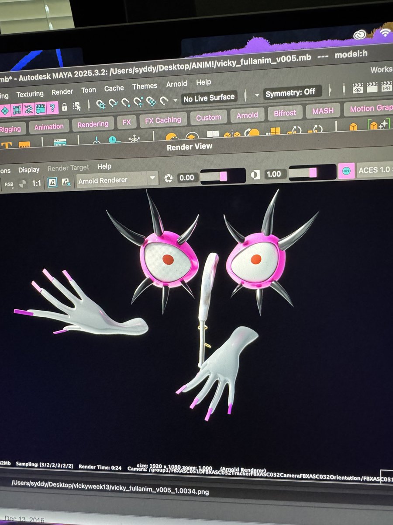This screenshot has width=393, height=525.
Task: Click the open Render View clapperboard icon
Action: point(358,88)
